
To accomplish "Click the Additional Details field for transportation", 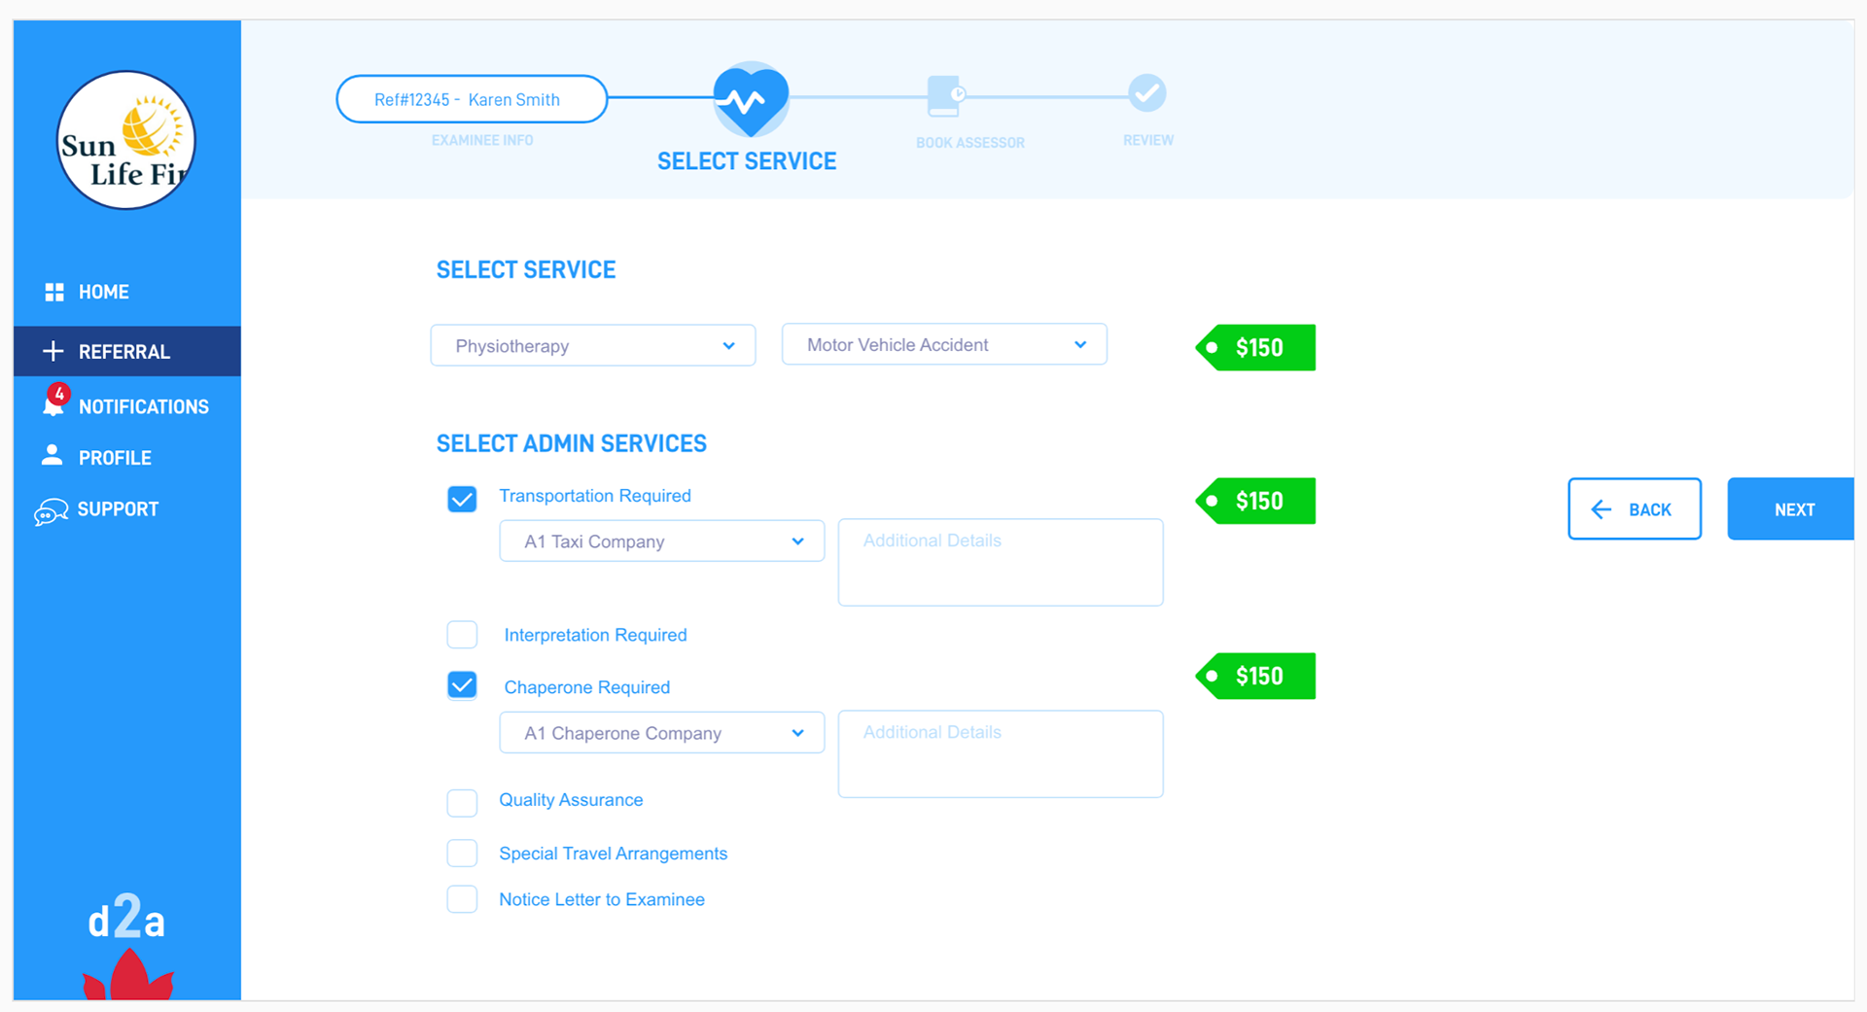I will [1000, 562].
